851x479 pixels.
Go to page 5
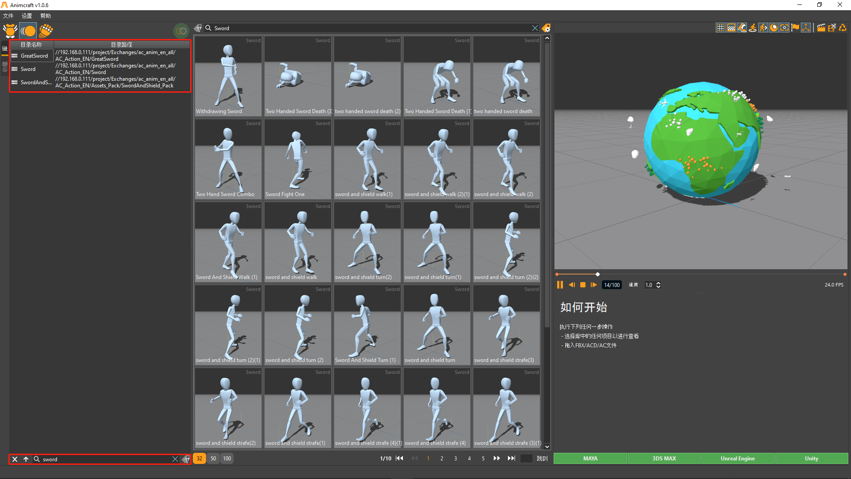[x=483, y=458]
